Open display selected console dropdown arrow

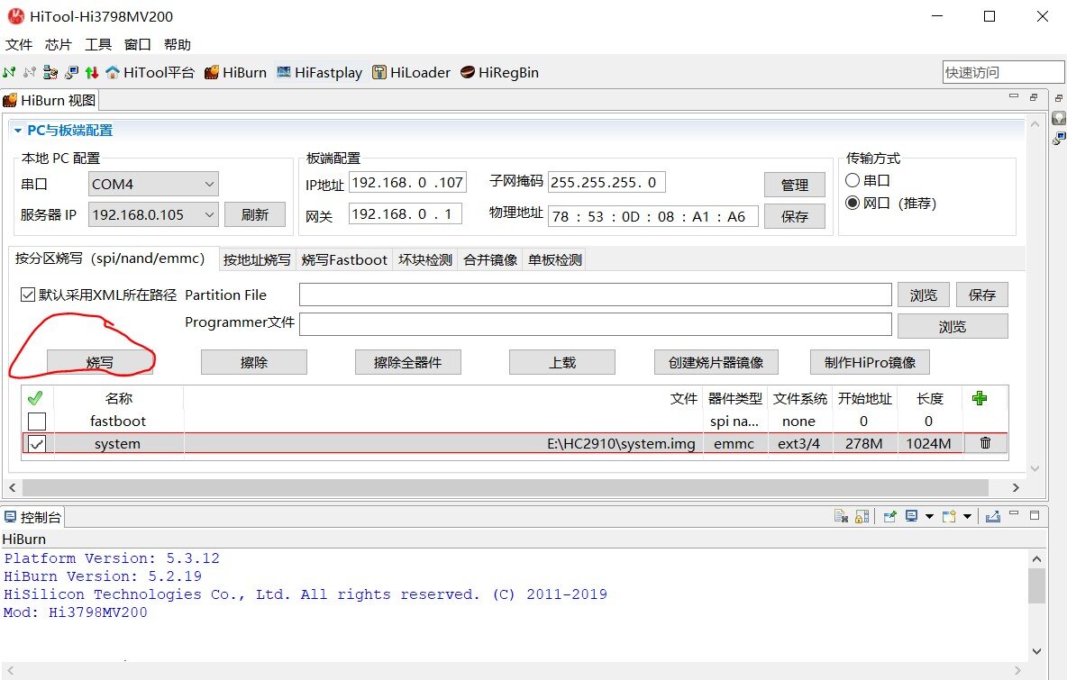(929, 517)
